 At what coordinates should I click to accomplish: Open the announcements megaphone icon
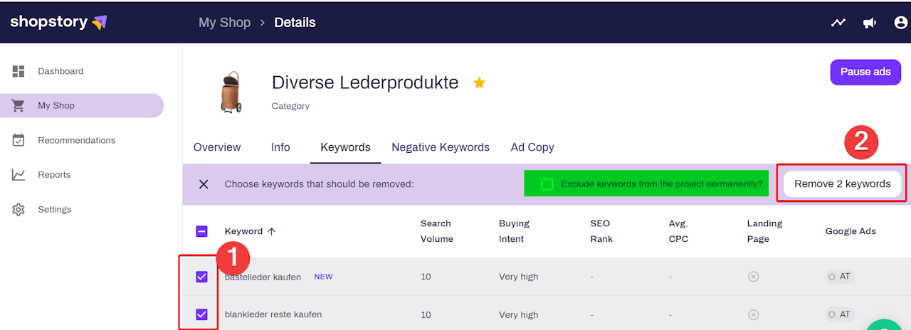pyautogui.click(x=870, y=23)
